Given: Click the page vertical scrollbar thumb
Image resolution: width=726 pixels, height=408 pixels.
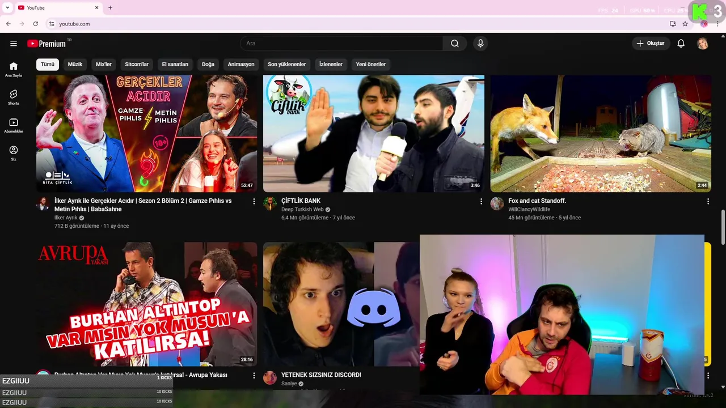Looking at the screenshot, I should coord(723,228).
